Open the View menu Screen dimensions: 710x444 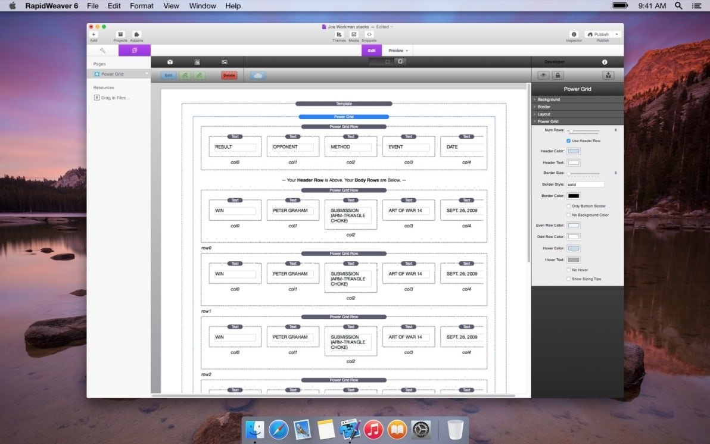click(171, 6)
